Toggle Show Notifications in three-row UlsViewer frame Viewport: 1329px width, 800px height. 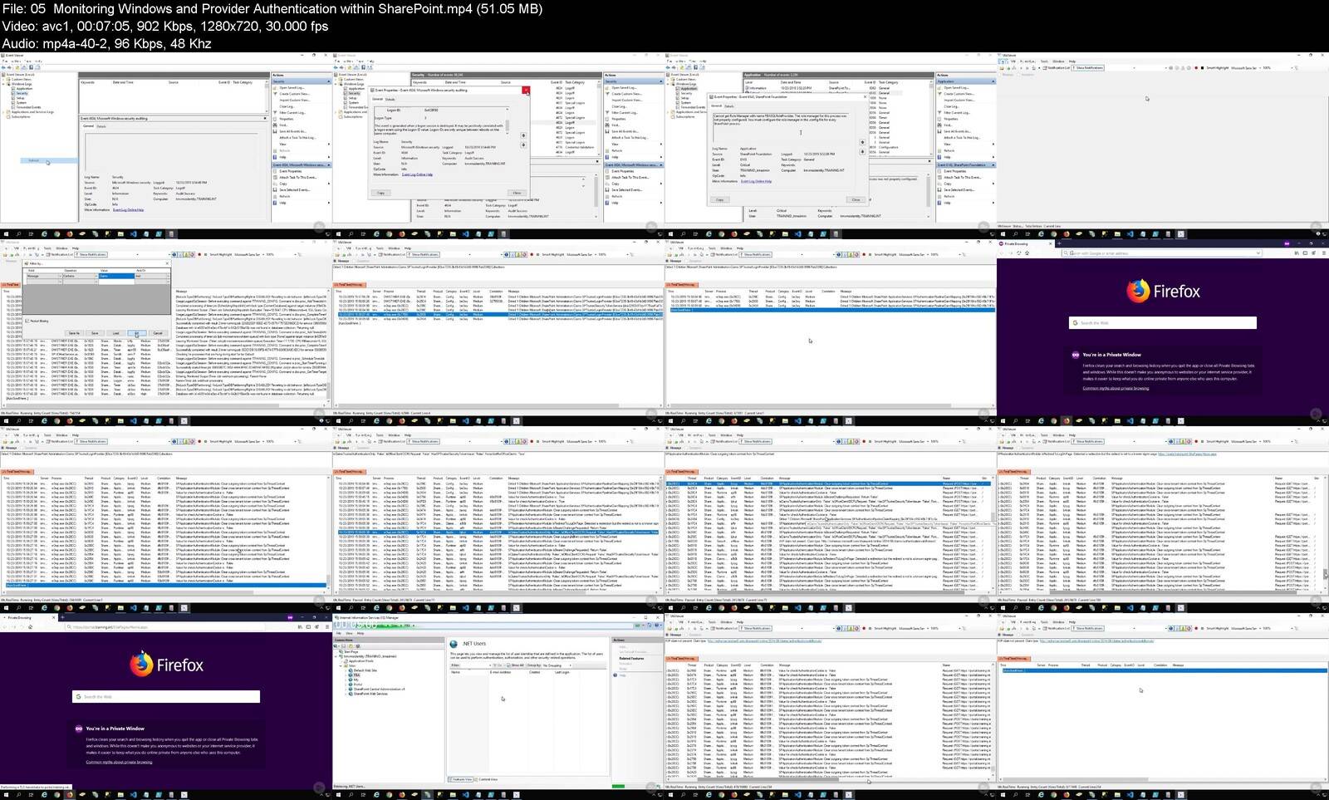(x=92, y=442)
